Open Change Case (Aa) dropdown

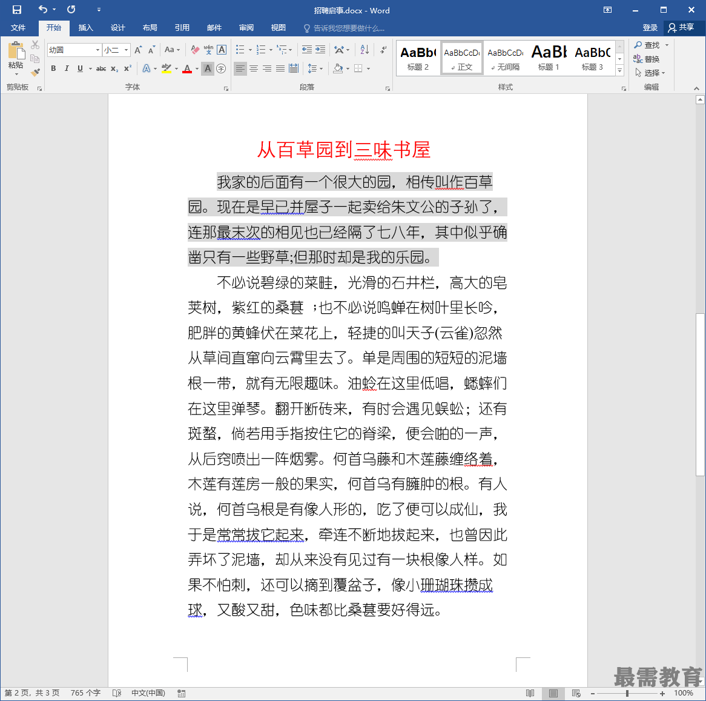tap(172, 50)
